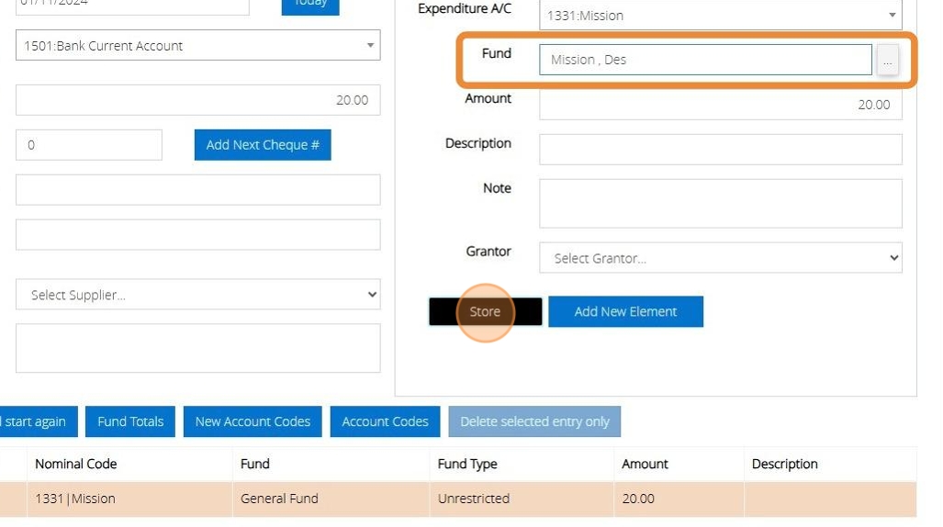Click the large text area below Select Supplier
The width and height of the screenshot is (943, 527).
[197, 348]
